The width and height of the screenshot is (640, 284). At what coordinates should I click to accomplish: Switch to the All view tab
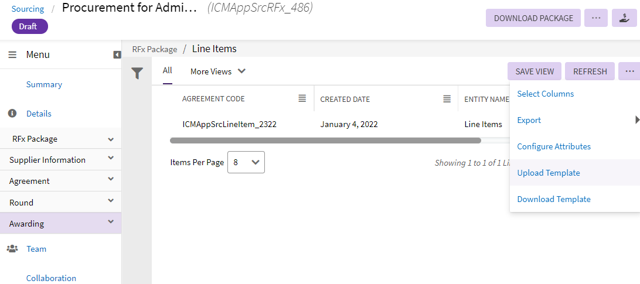click(x=168, y=71)
